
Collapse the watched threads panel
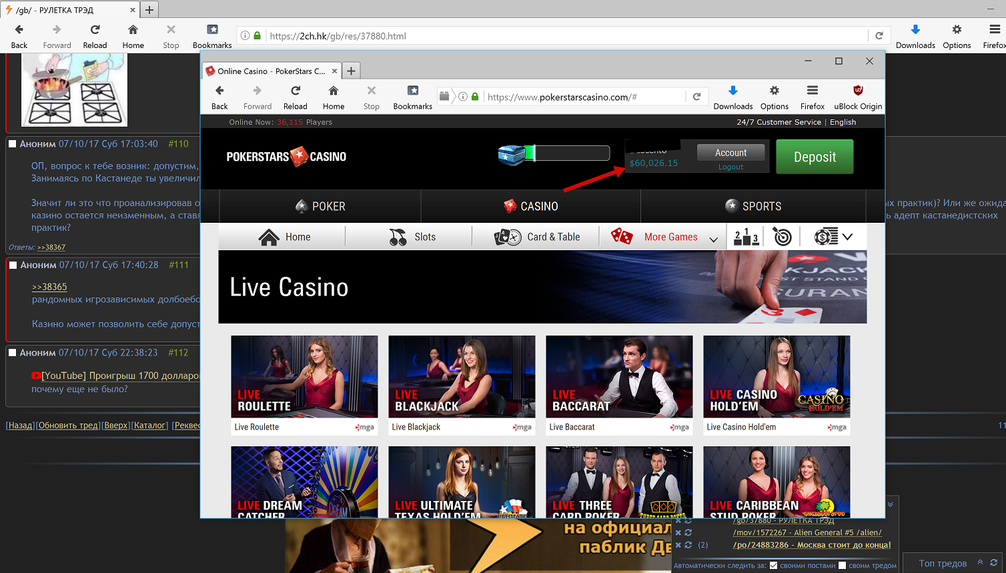(890, 504)
